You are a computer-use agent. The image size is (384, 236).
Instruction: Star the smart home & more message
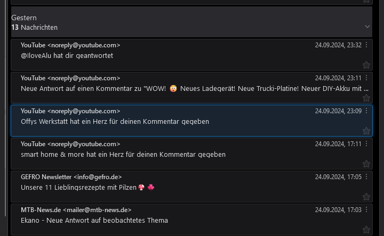366,164
